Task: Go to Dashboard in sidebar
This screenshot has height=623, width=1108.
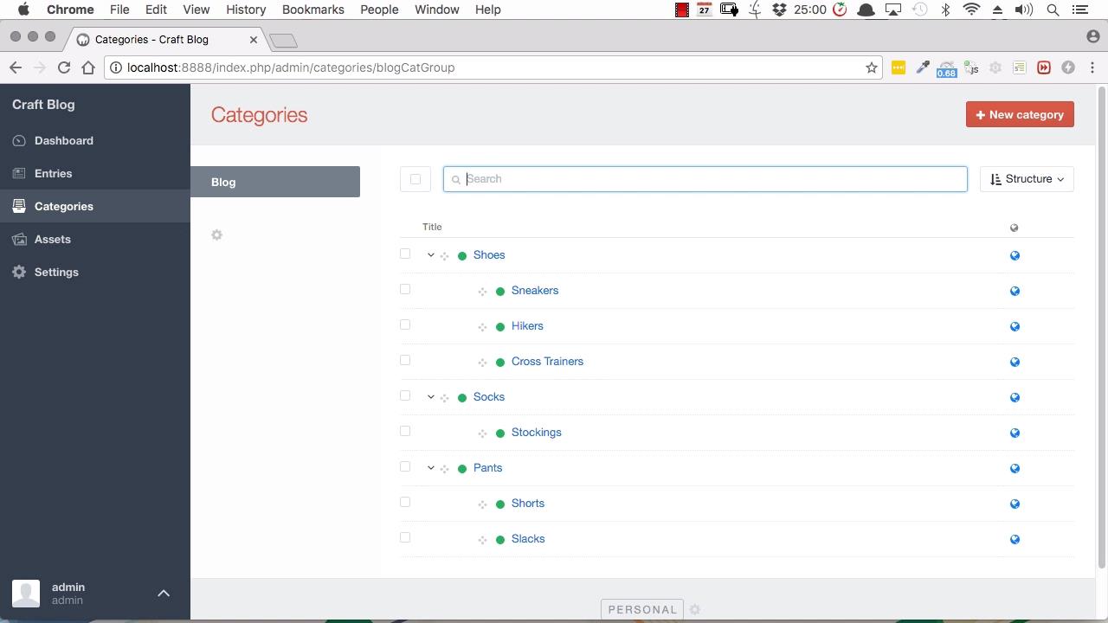Action: coord(95,140)
